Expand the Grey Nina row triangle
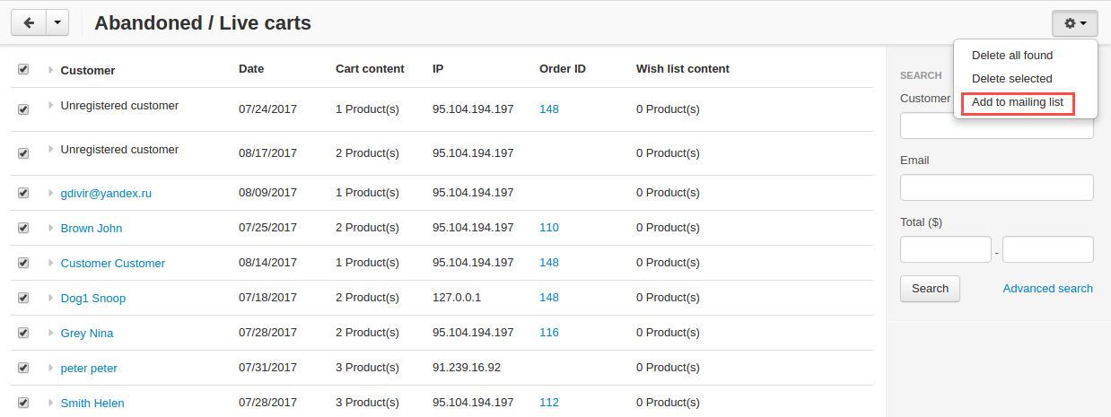 tap(51, 332)
